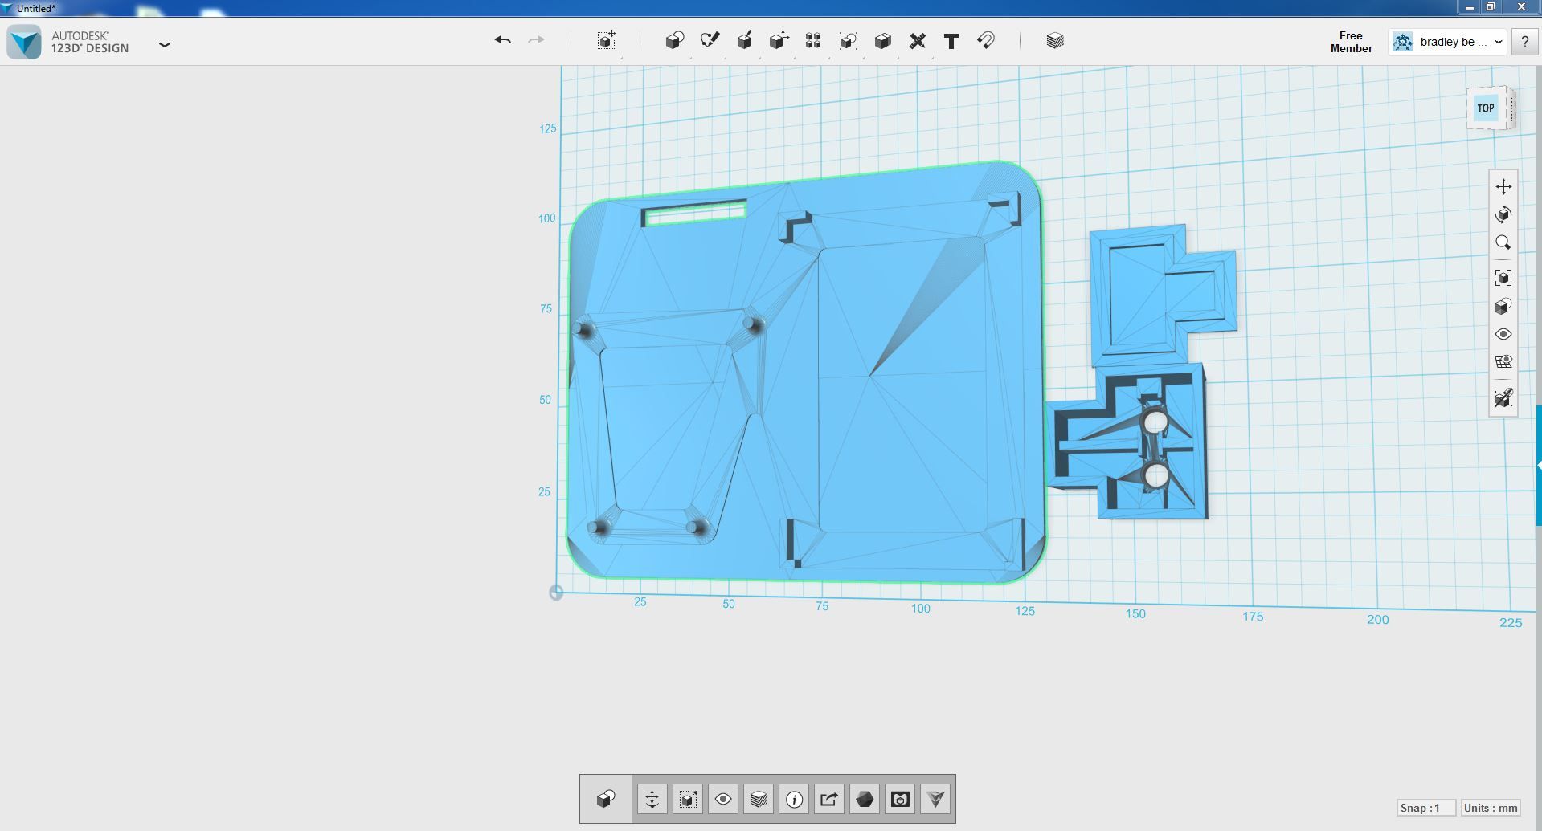The image size is (1542, 831).
Task: Select the Text tool
Action: tap(951, 40)
